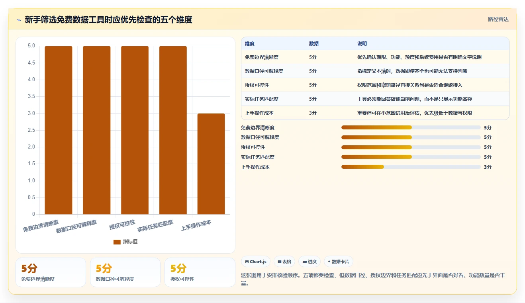This screenshot has height=303, width=525.
Task: Select the 数据卡片 tag chip
Action: (x=339, y=262)
